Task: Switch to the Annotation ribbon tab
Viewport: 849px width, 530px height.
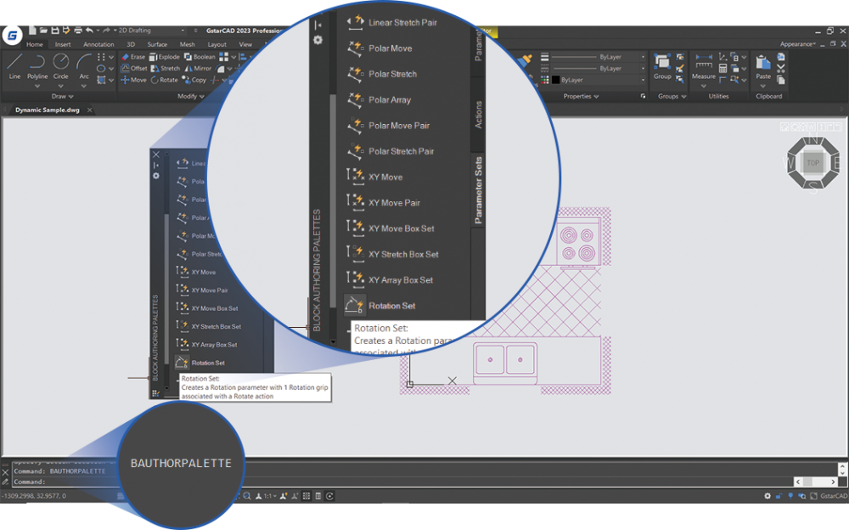Action: 98,44
